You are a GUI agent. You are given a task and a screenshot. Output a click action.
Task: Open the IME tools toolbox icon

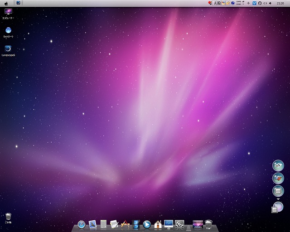pyautogui.click(x=227, y=3)
